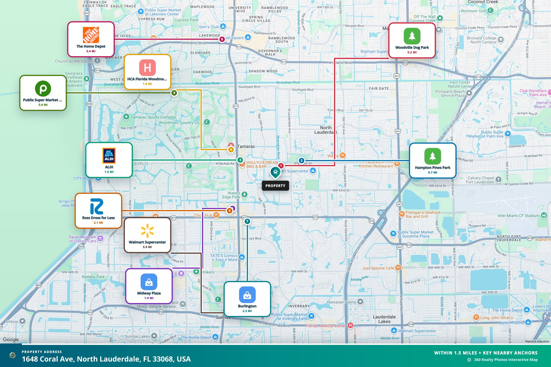Screen dimensions: 551x367
Task: Click the Hawaiian Palms pin
Action: click(360, 302)
